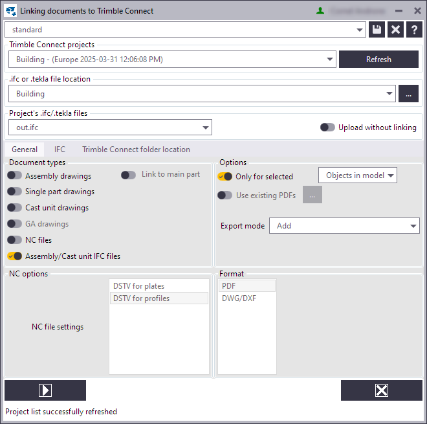This screenshot has width=427, height=424.
Task: Start linking with the play arrow button
Action: click(x=45, y=390)
